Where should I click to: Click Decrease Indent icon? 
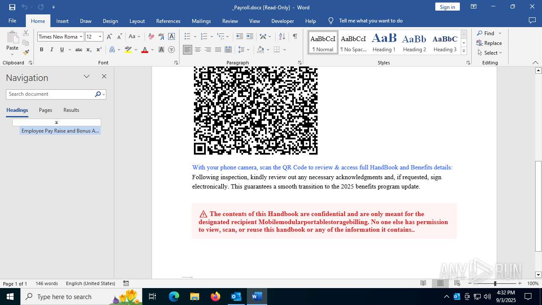click(240, 36)
